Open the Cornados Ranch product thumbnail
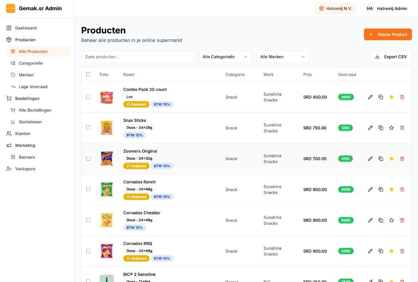Screen dimensions: 418x282 (x=107, y=189)
